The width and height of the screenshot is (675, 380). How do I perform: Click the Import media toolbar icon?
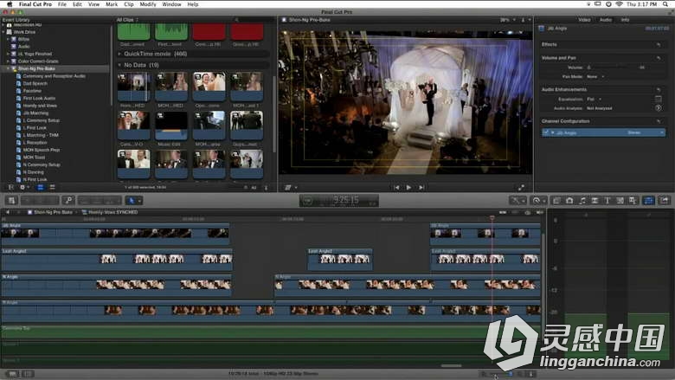pyautogui.click(x=11, y=201)
